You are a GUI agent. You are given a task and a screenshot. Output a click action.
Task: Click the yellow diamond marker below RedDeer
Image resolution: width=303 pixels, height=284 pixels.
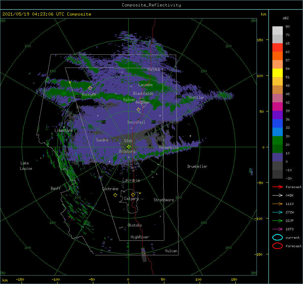click(139, 109)
